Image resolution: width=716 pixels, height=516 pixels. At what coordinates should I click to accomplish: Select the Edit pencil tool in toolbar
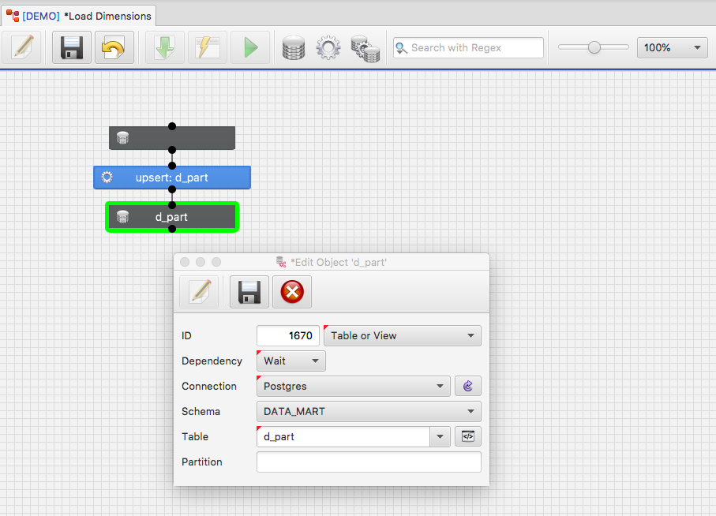[22, 47]
